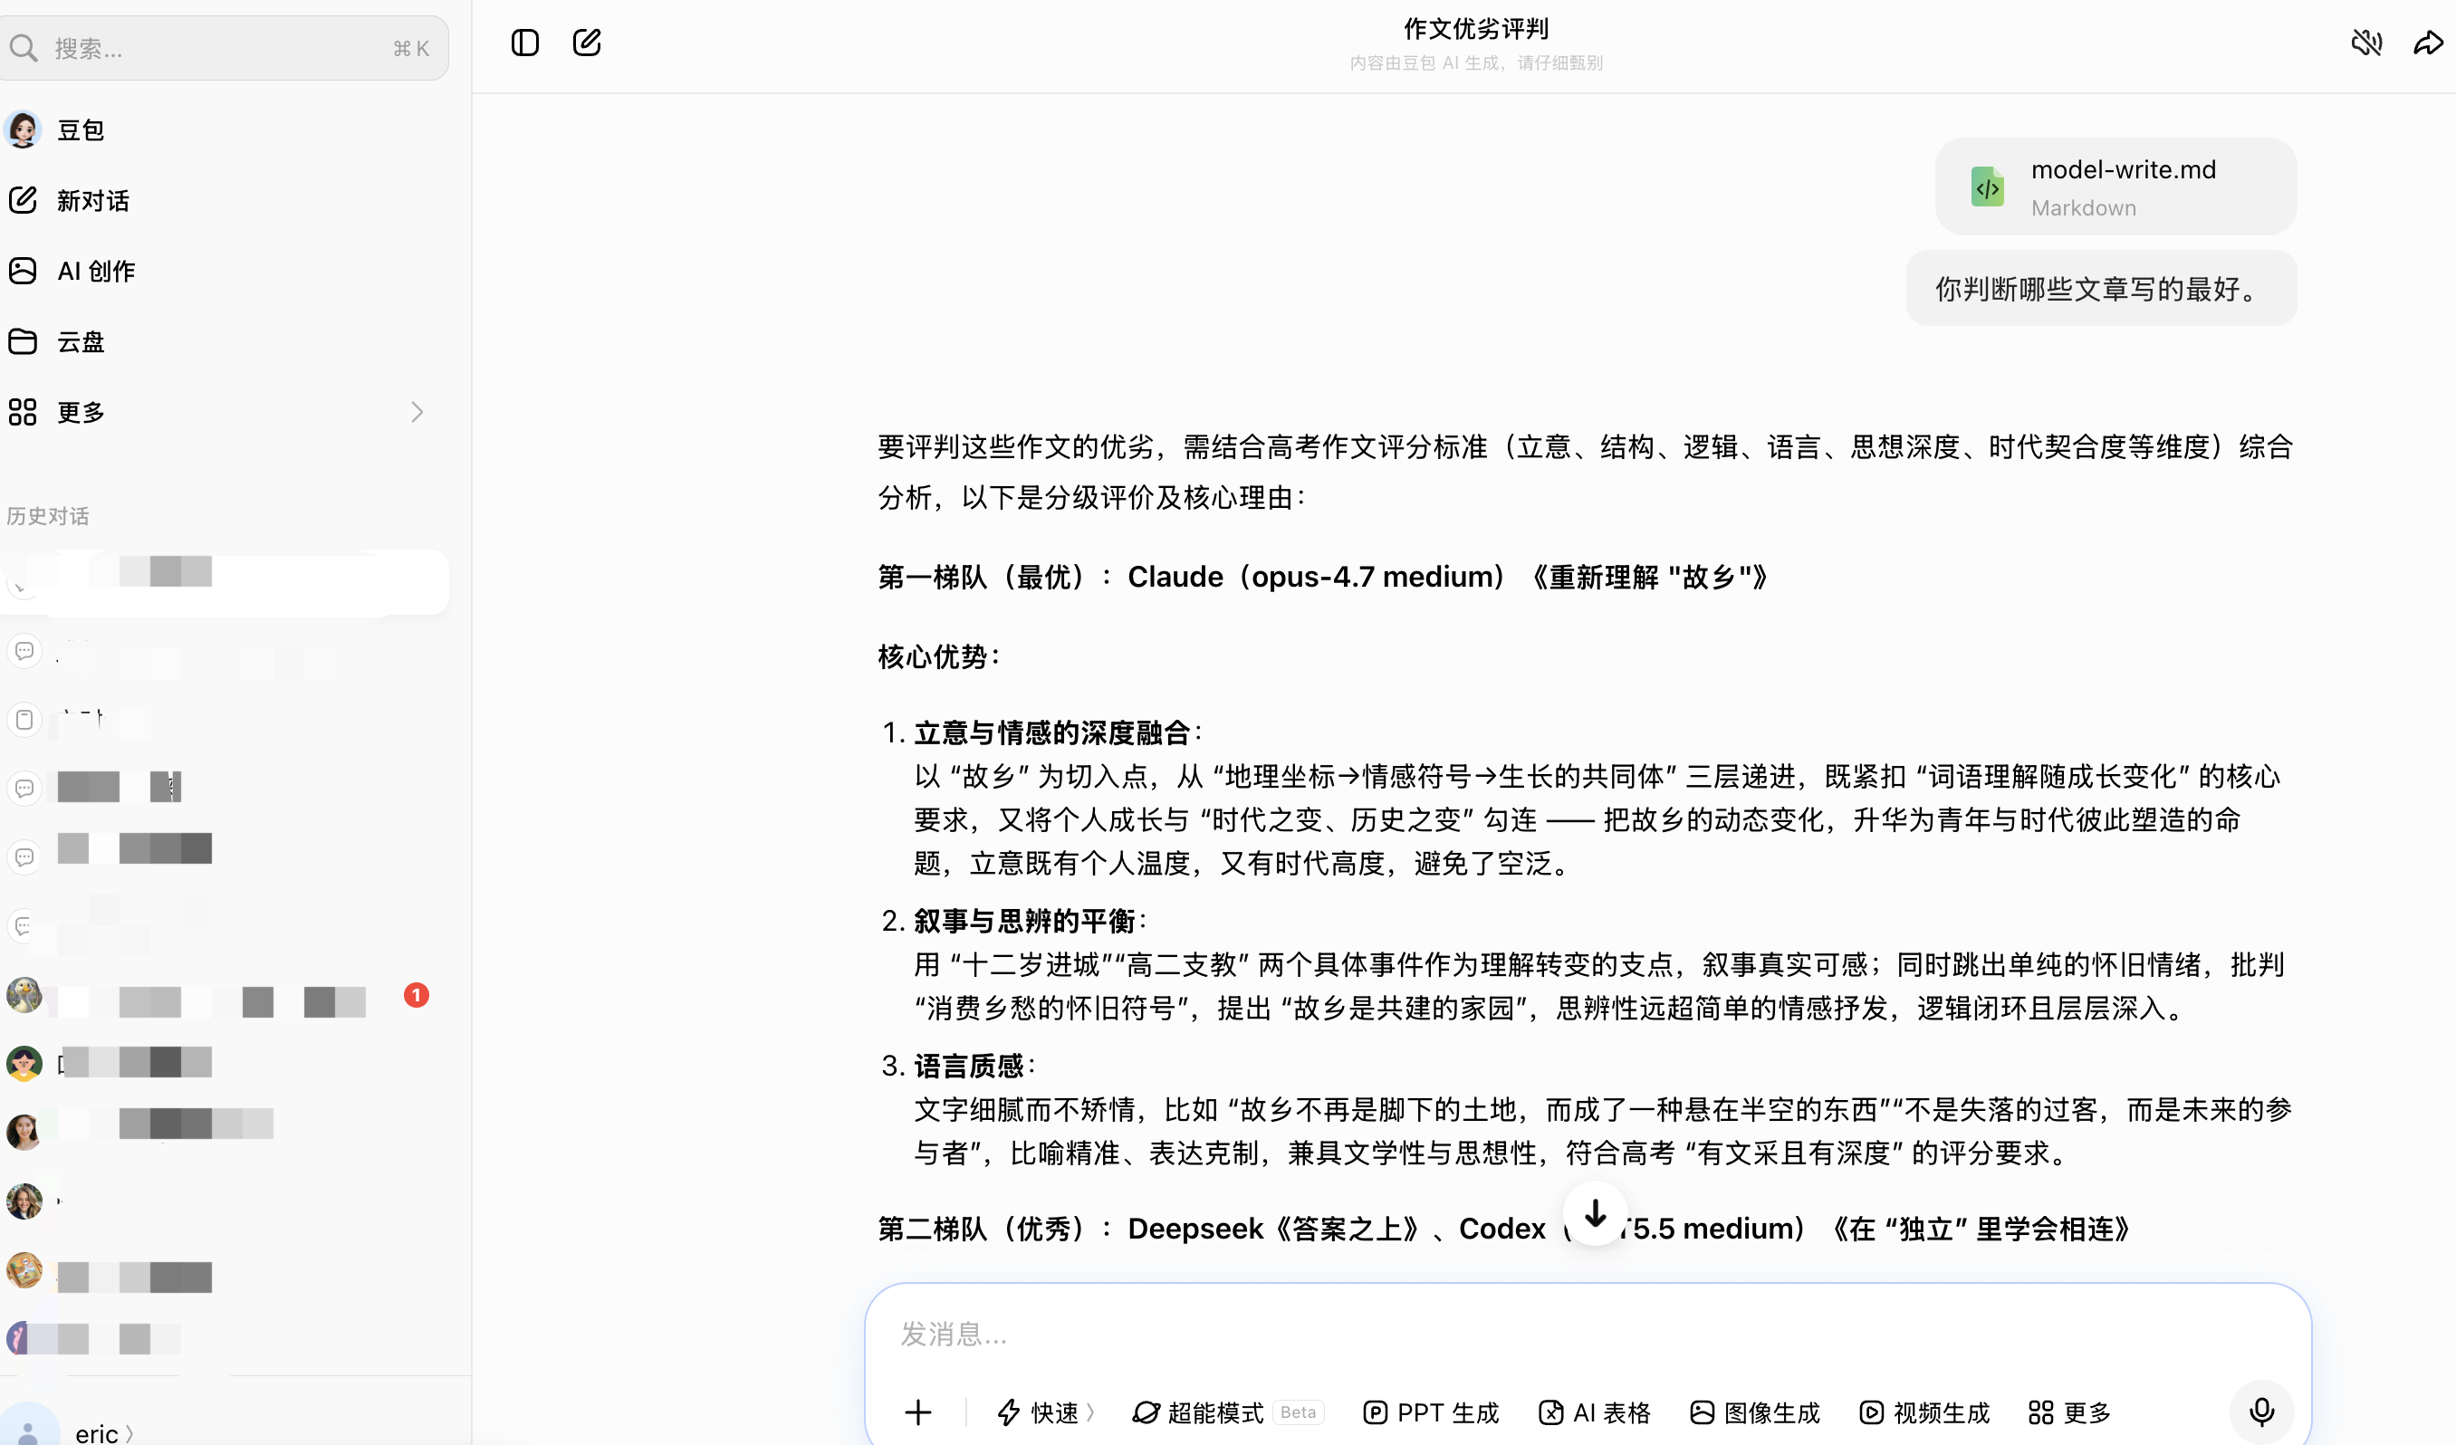Click the 第一梯队（最优） heading line
2456x1445 pixels.
[x=1323, y=577]
